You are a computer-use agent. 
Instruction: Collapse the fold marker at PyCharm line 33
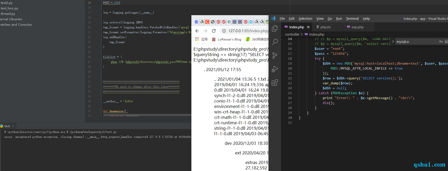101,91
